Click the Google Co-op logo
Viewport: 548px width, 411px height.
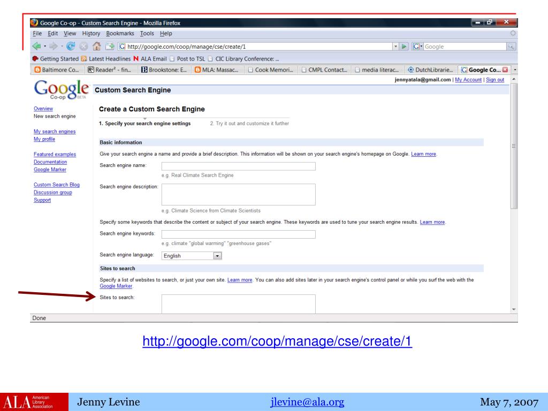pos(61,89)
